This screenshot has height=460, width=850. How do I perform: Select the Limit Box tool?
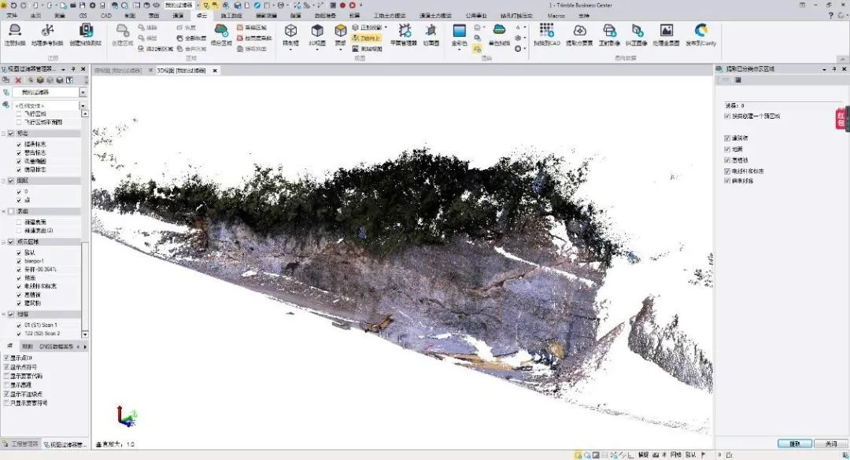coord(290,31)
